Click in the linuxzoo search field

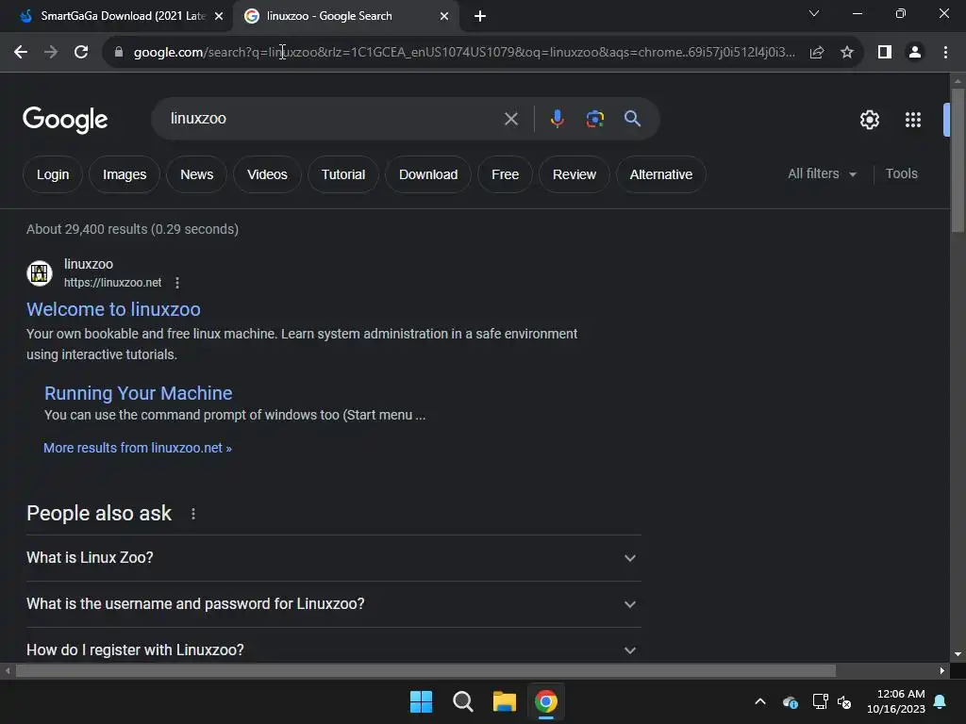(333, 119)
